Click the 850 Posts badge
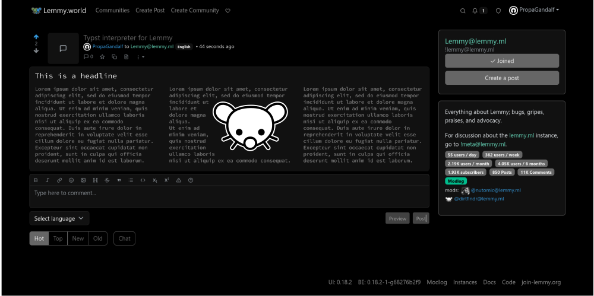This screenshot has height=296, width=594. [x=502, y=172]
